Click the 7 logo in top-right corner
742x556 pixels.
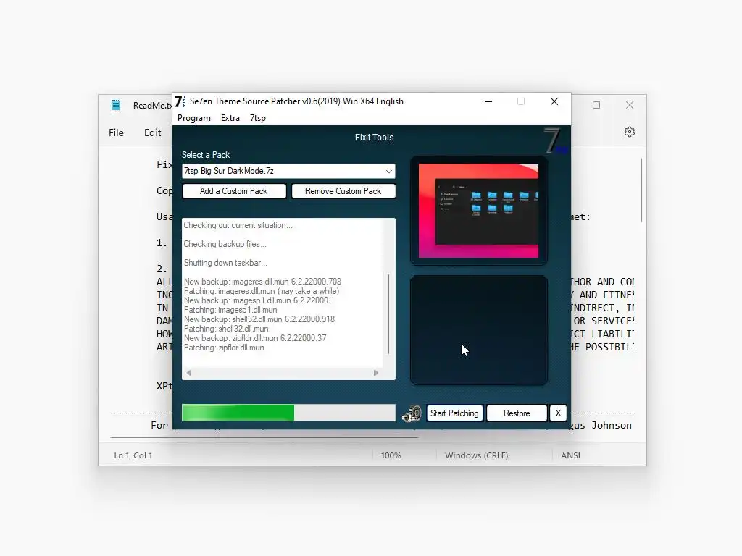click(556, 140)
